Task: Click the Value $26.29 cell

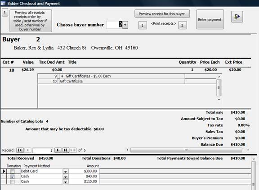Action: [27, 69]
